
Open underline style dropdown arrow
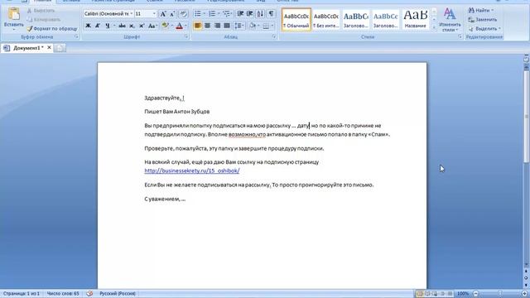tap(114, 26)
